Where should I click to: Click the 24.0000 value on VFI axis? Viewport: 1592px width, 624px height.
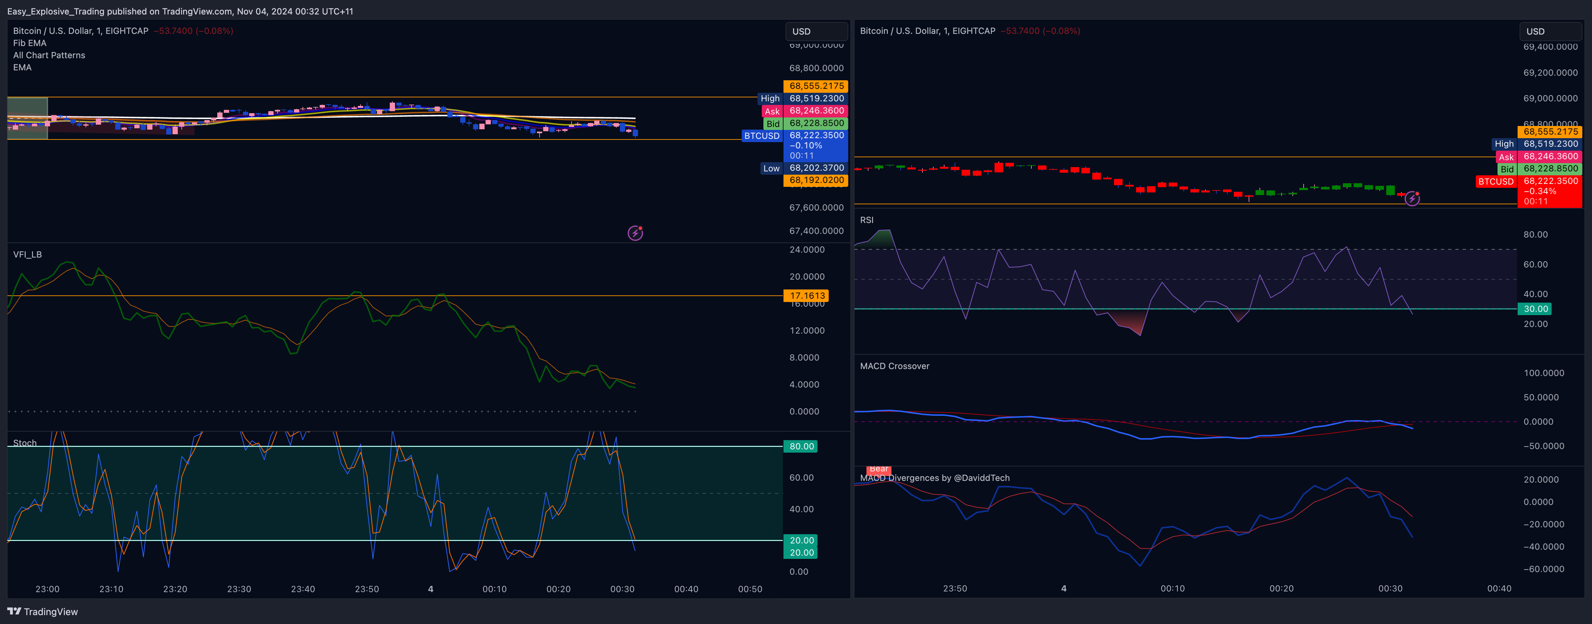pyautogui.click(x=807, y=250)
